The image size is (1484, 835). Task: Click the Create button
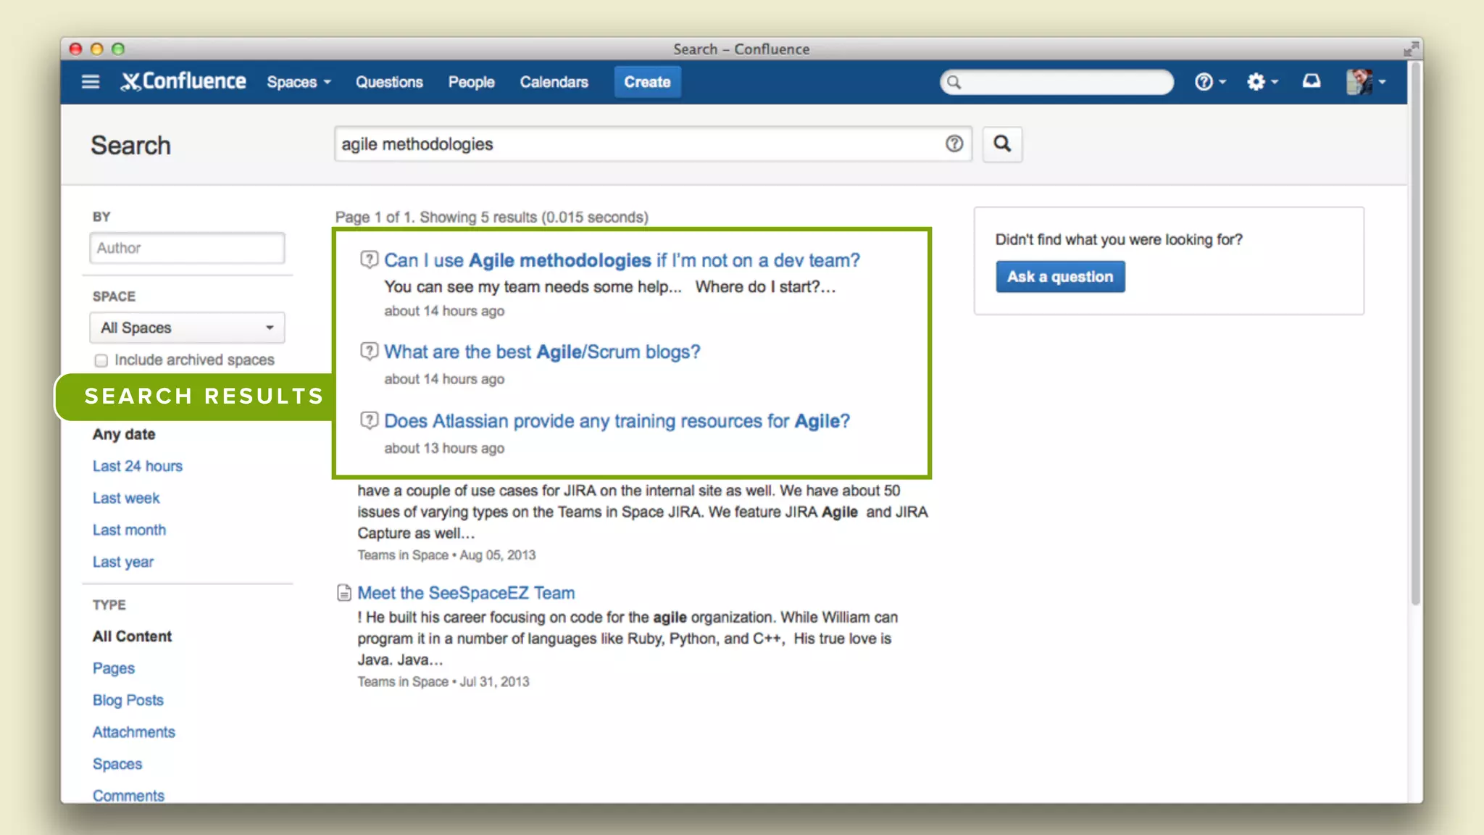(647, 82)
